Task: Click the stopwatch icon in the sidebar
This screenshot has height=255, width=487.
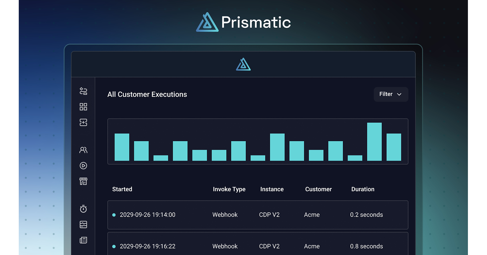Action: pyautogui.click(x=83, y=209)
